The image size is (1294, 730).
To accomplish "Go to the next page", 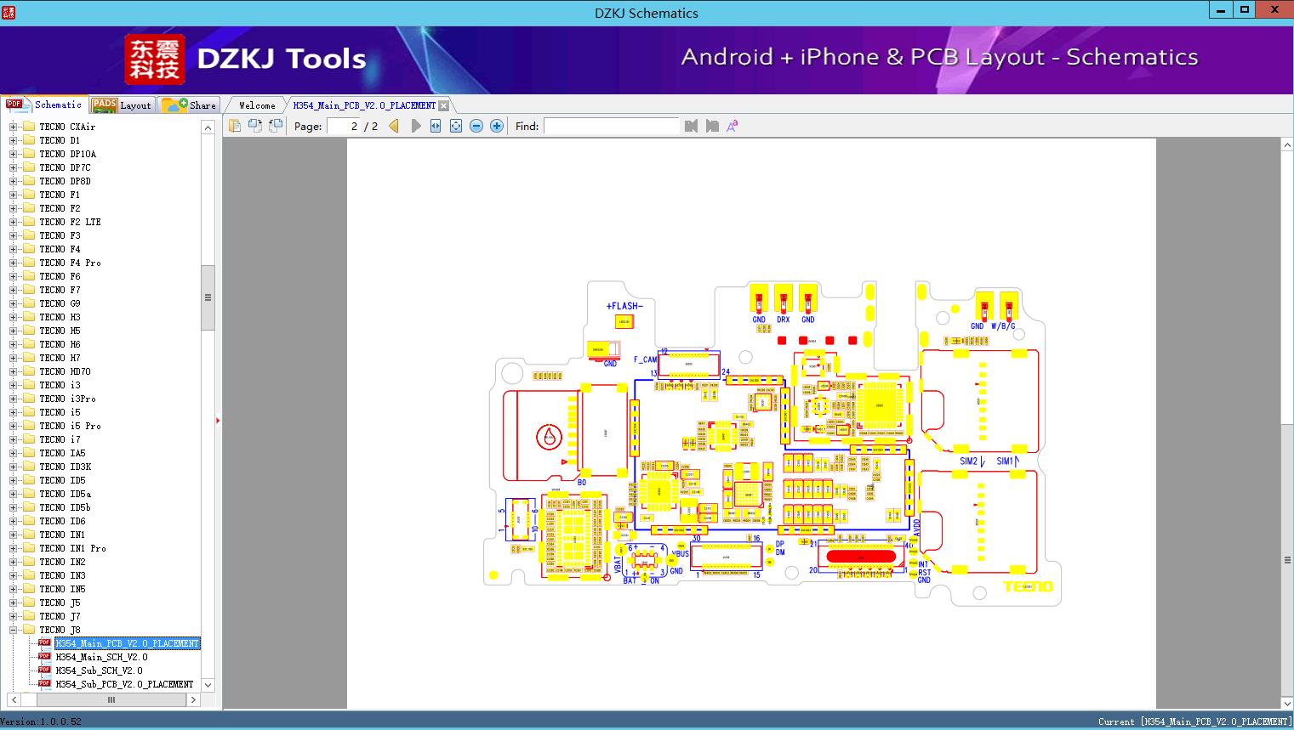I will tap(415, 126).
